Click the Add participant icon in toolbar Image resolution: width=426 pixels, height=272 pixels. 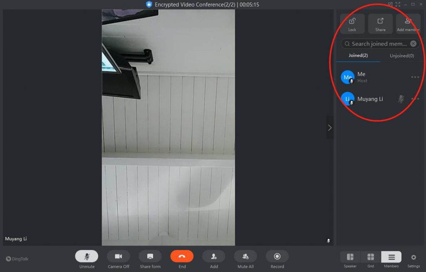[x=214, y=256]
